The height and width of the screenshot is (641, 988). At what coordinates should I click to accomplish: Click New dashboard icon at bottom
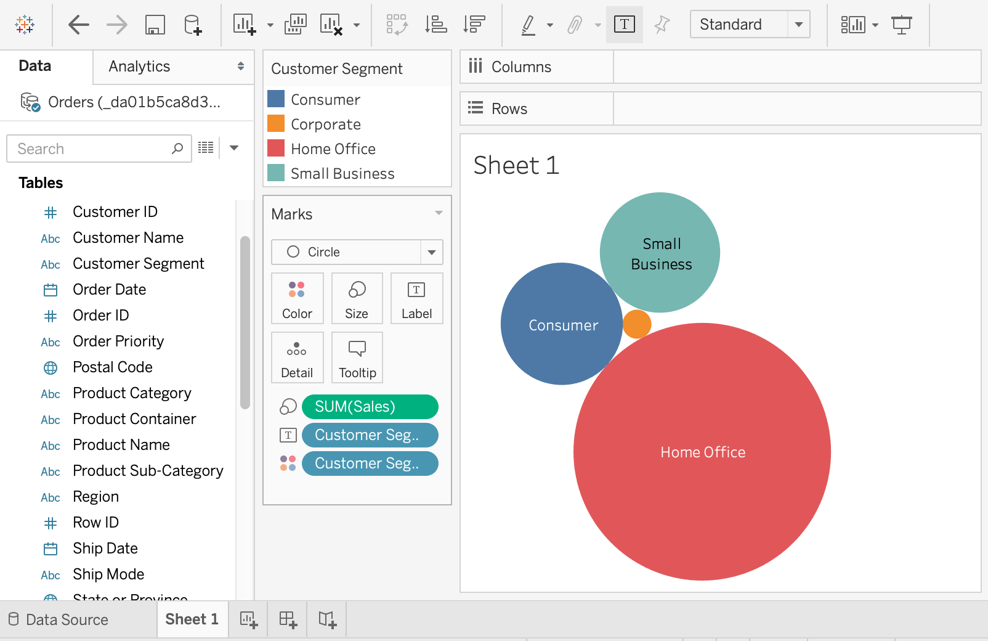288,619
